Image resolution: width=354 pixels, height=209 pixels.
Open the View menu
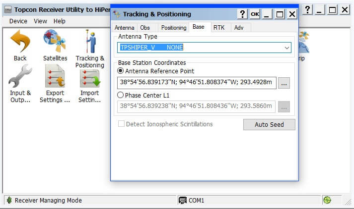[41, 21]
